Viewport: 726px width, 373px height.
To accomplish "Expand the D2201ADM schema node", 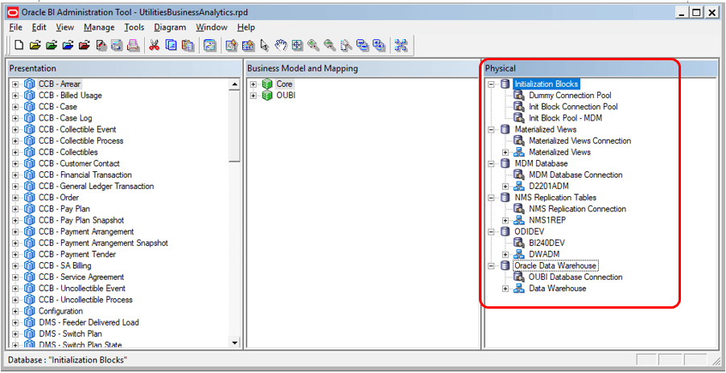I will (505, 186).
